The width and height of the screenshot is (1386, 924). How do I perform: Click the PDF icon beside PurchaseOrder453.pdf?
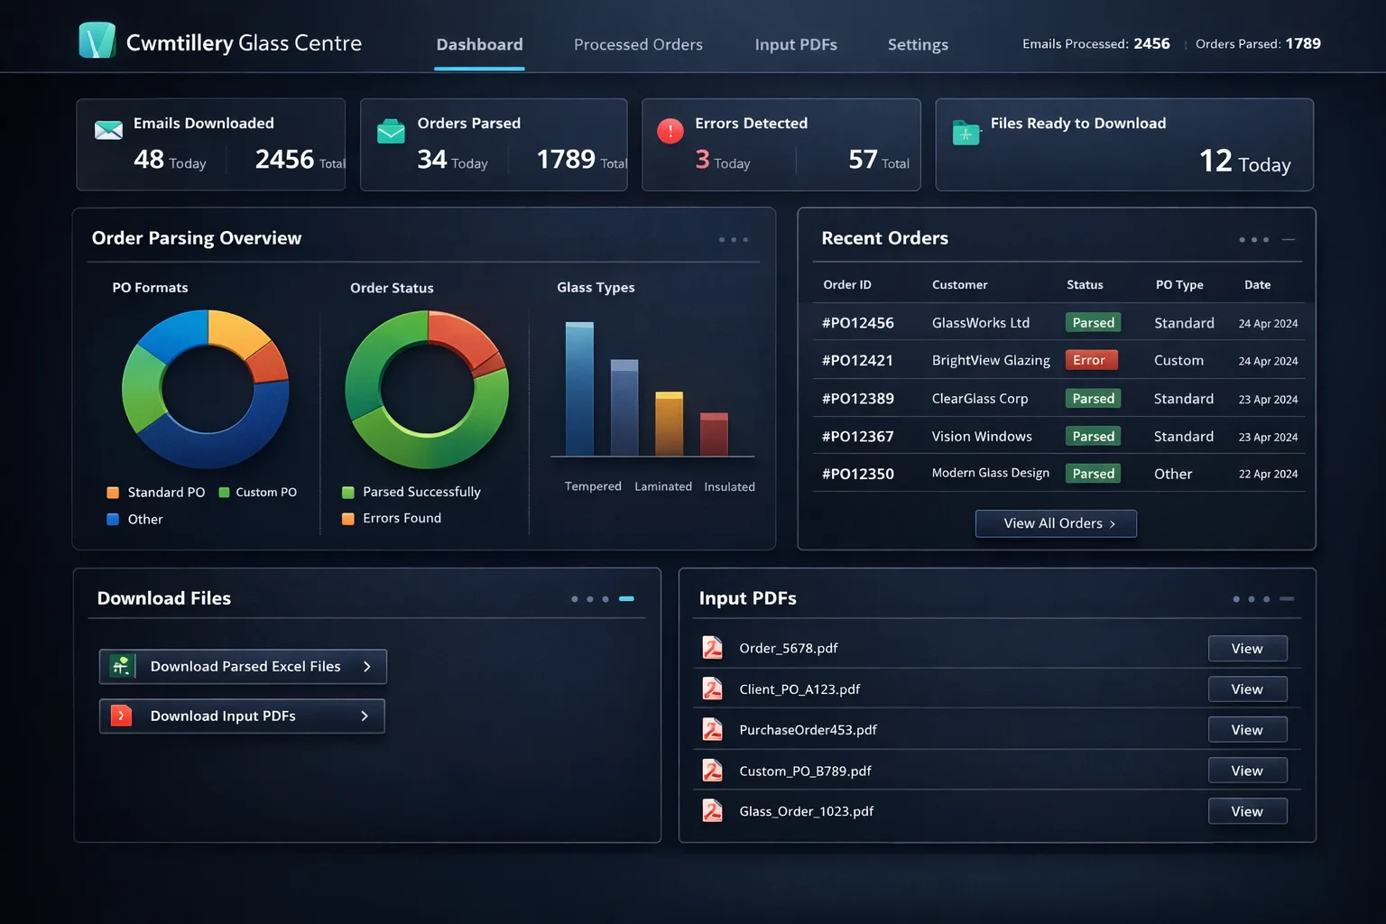click(713, 729)
